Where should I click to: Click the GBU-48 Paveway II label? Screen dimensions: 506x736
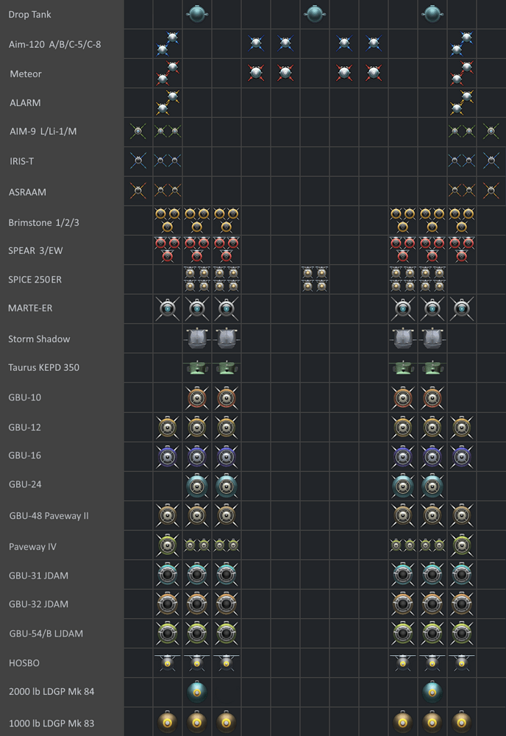(49, 515)
